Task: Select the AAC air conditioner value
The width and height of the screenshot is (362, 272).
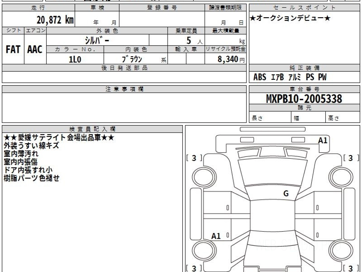Action: point(35,50)
